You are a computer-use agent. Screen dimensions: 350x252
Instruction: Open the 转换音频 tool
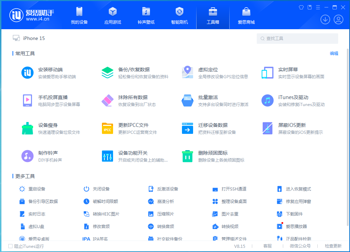tap(161, 227)
